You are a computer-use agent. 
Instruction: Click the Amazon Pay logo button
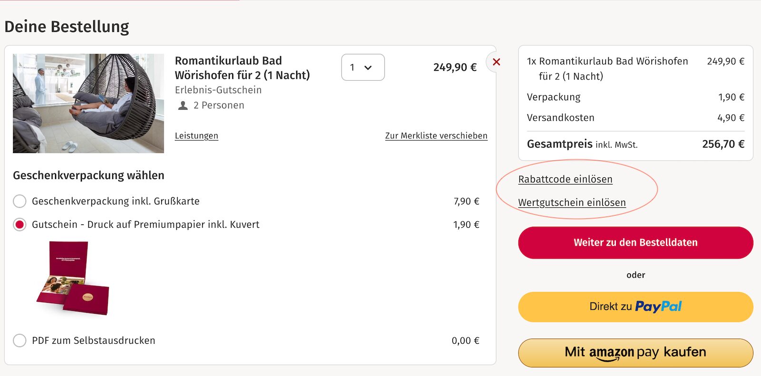(635, 352)
